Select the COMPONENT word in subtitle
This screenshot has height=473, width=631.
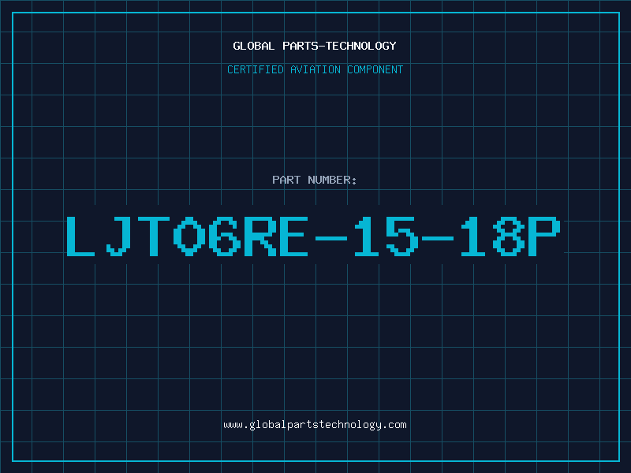pyautogui.click(x=375, y=69)
